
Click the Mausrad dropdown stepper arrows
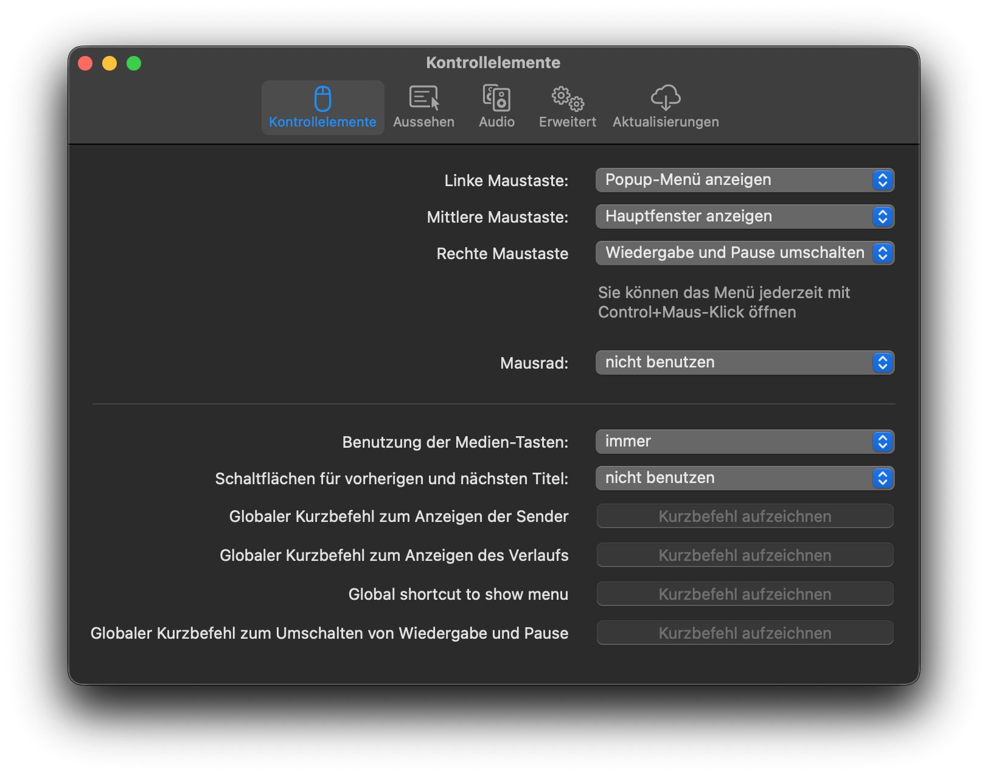coord(882,363)
